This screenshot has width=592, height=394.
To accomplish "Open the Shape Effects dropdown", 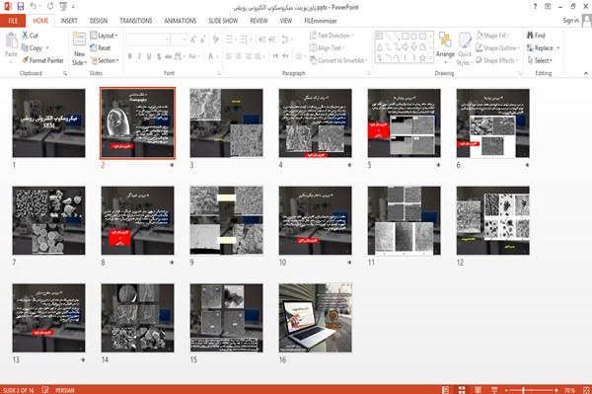I will [496, 60].
